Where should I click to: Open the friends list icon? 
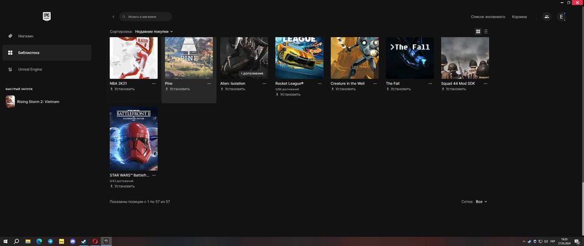[547, 17]
